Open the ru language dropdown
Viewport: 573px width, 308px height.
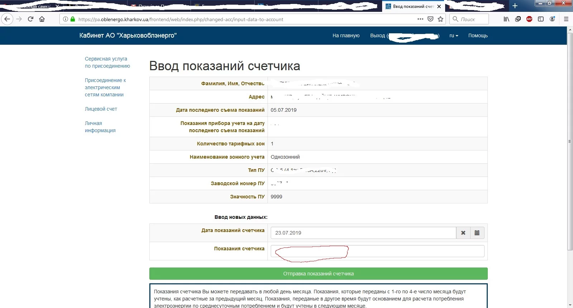[454, 35]
